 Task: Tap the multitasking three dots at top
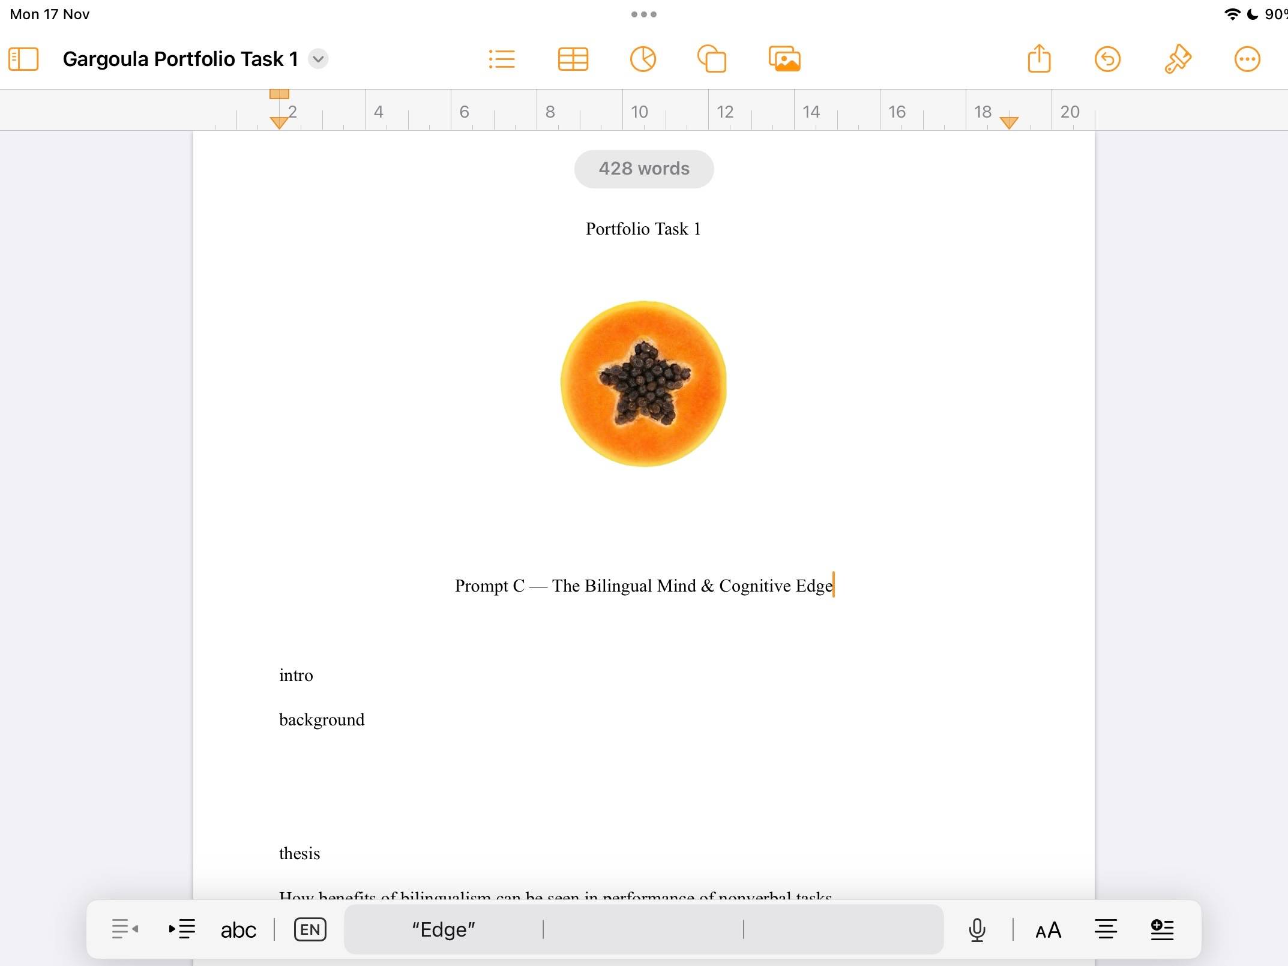click(644, 14)
